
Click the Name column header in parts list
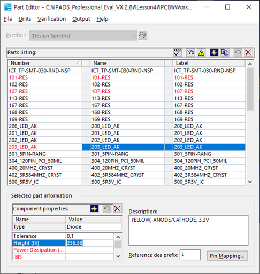click(x=127, y=63)
